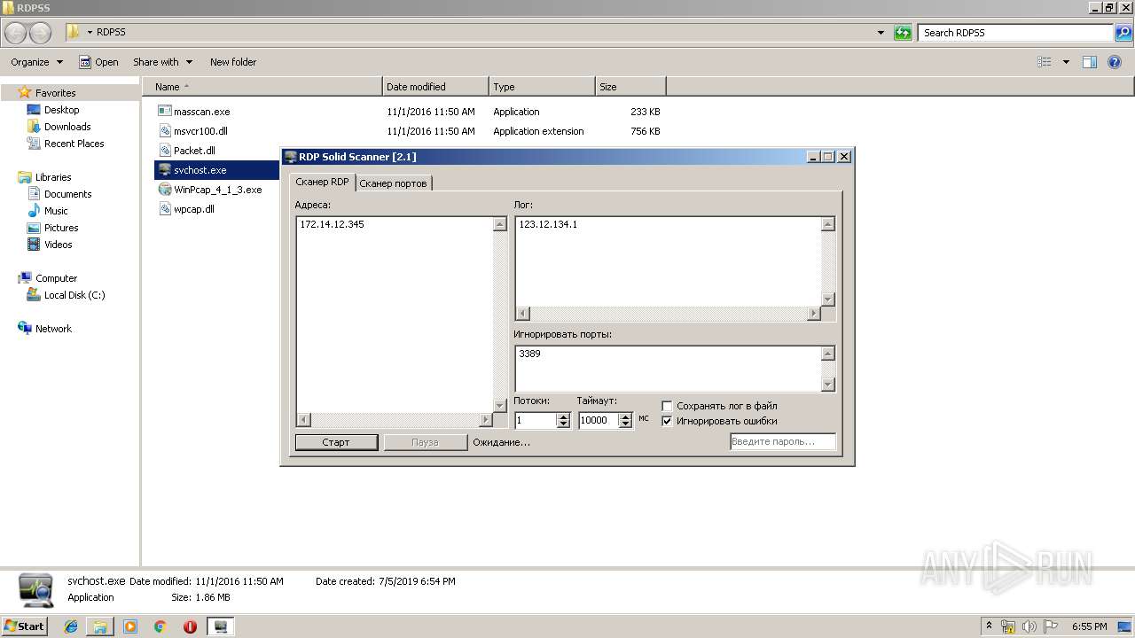Click the ignore ports 3389 text box

[668, 368]
